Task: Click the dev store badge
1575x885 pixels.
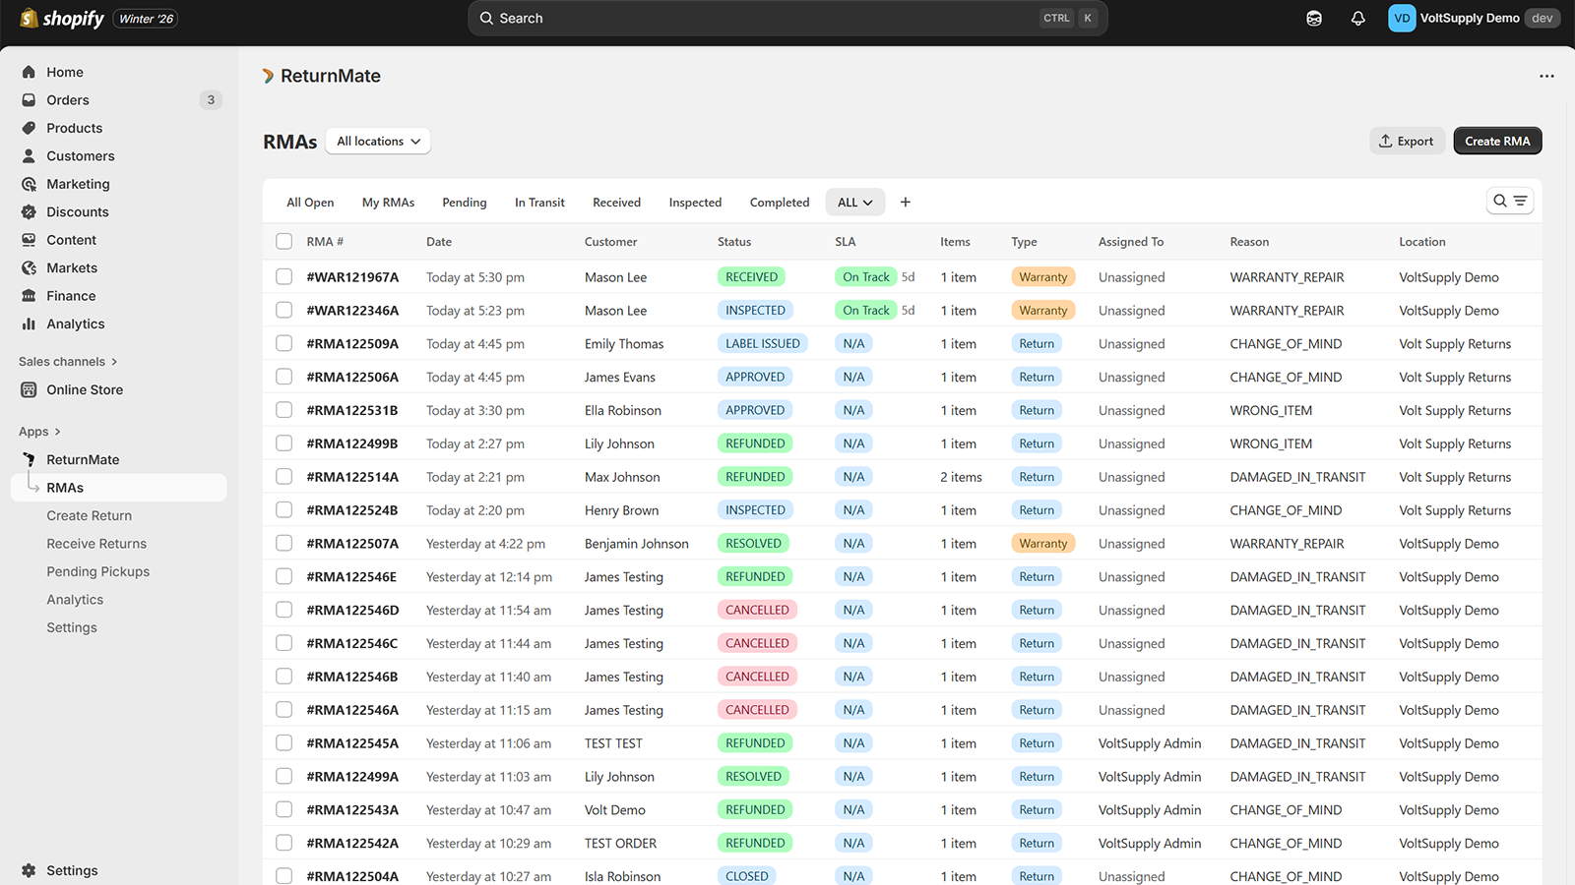Action: click(1543, 18)
